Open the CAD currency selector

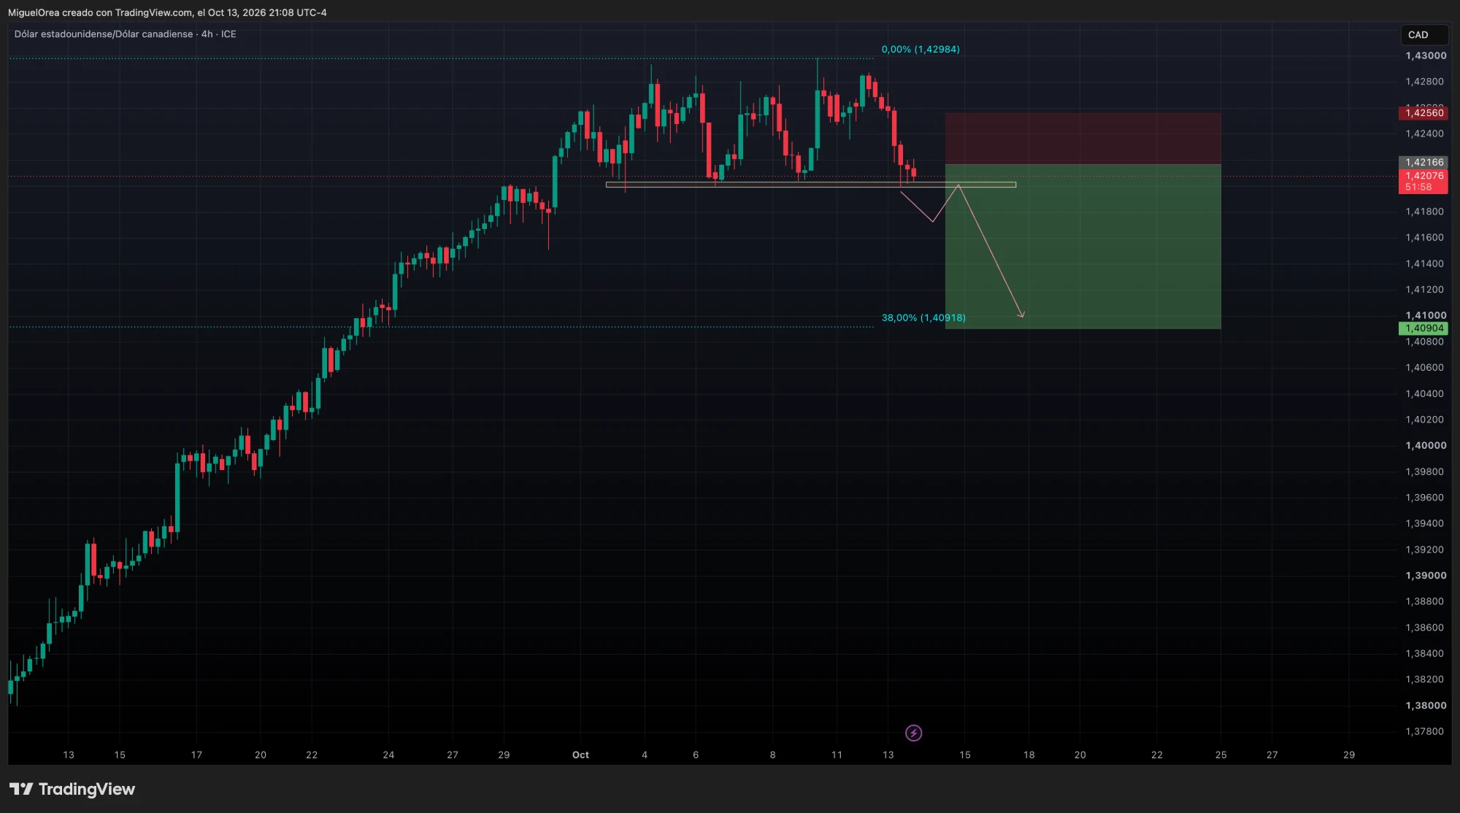point(1423,34)
